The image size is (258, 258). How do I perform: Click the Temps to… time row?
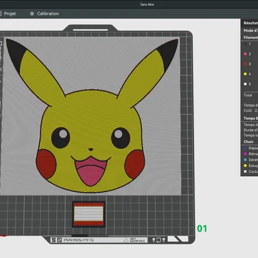(250, 135)
